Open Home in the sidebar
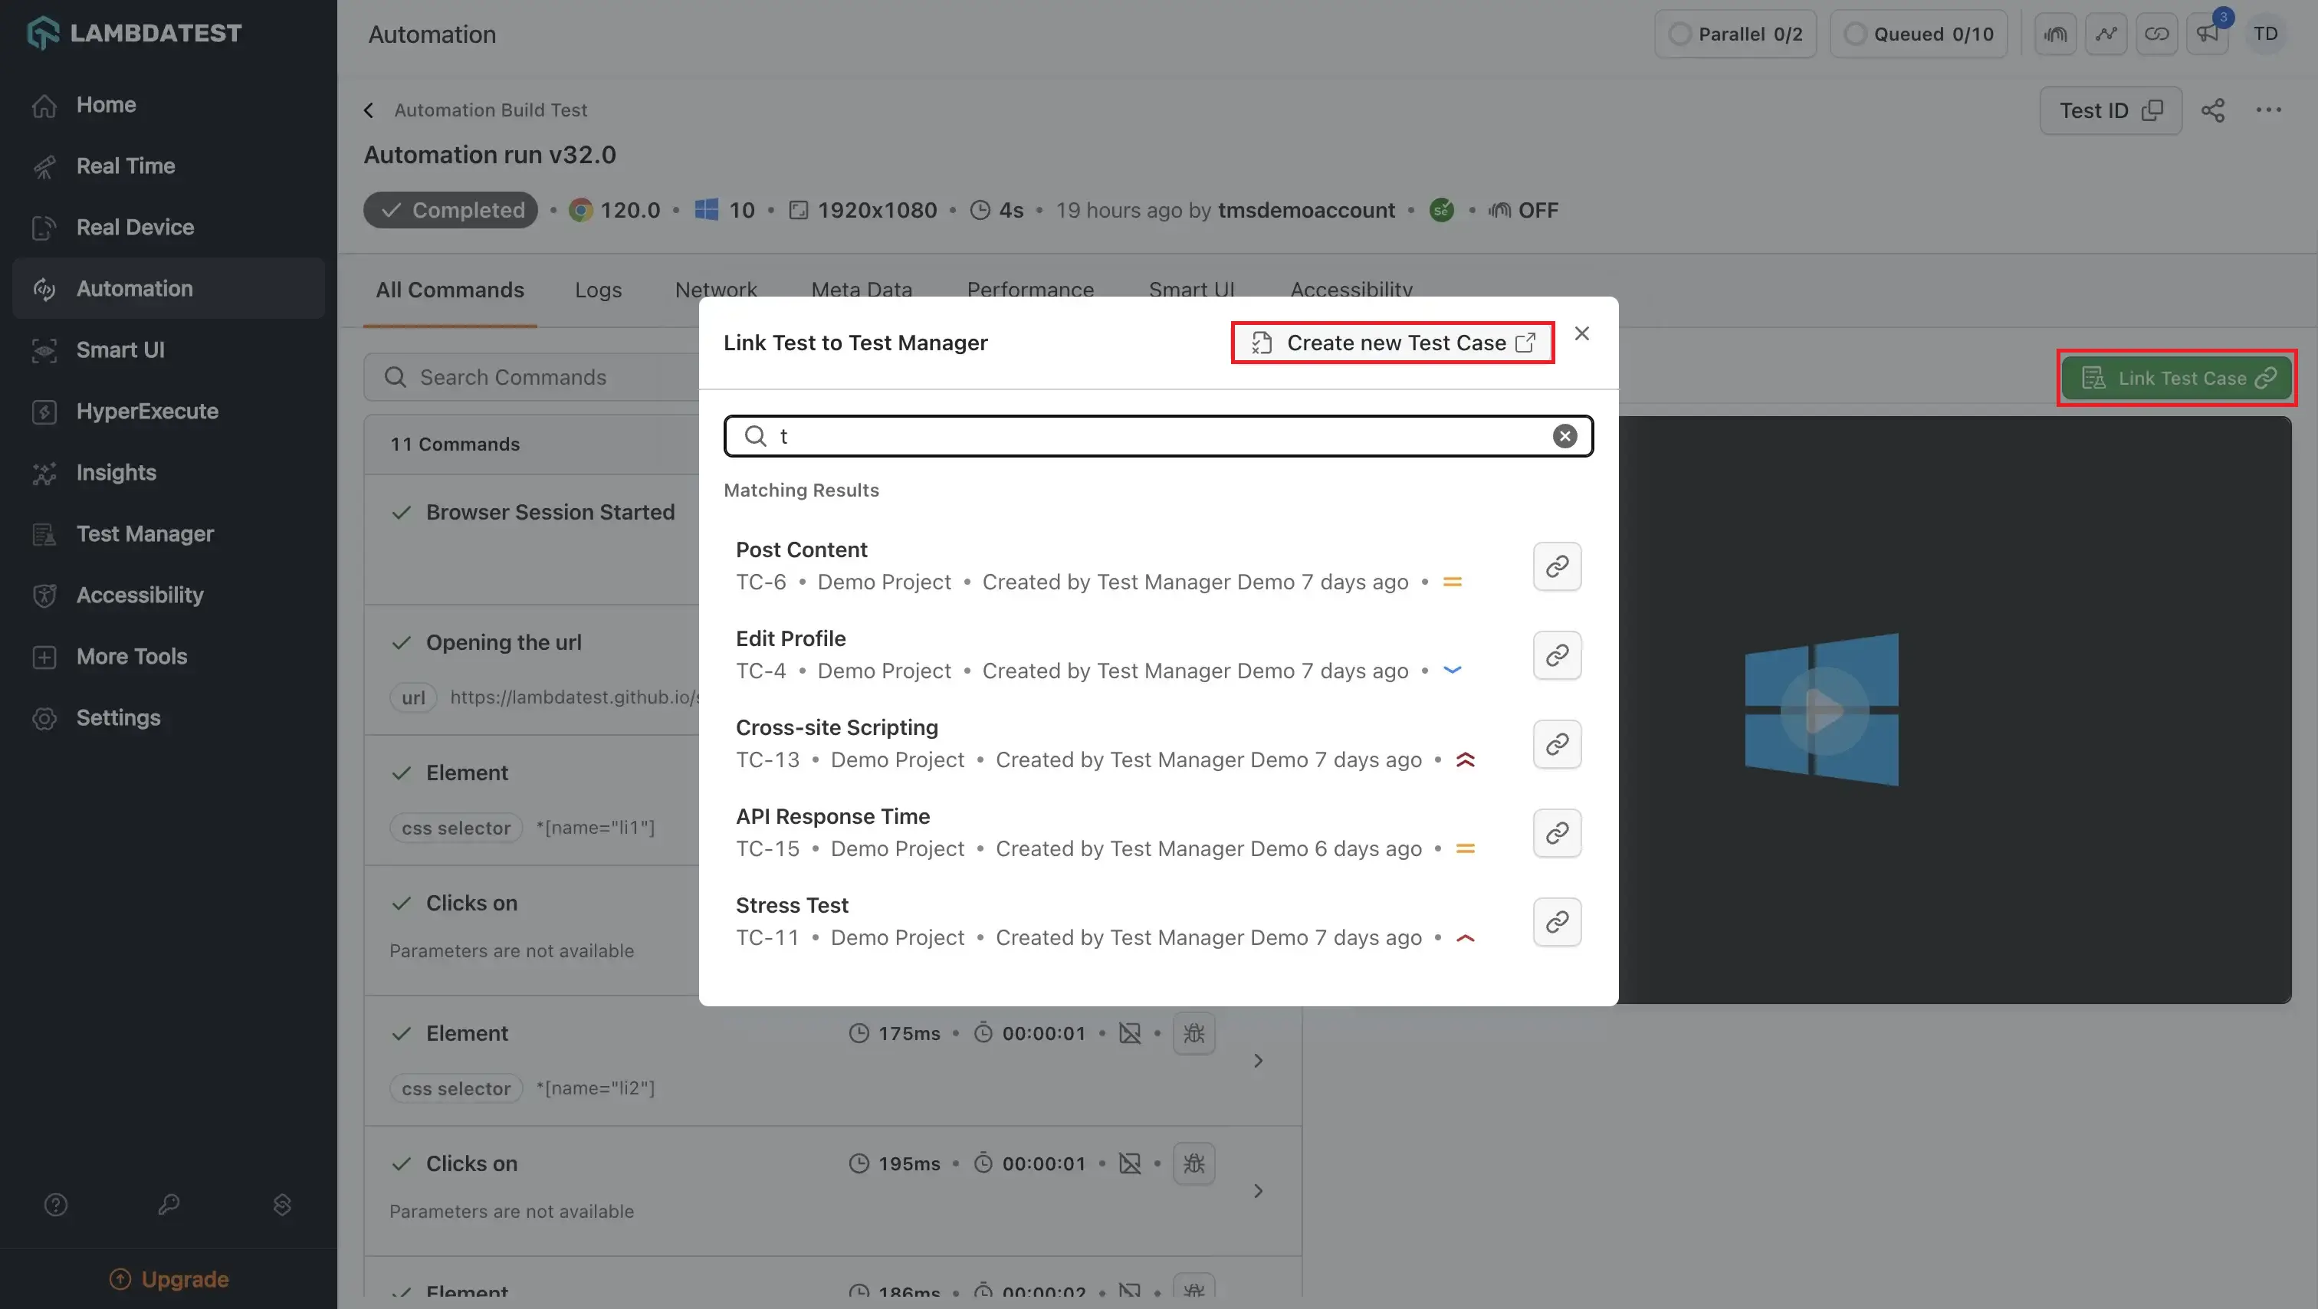This screenshot has height=1309, width=2318. [169, 104]
